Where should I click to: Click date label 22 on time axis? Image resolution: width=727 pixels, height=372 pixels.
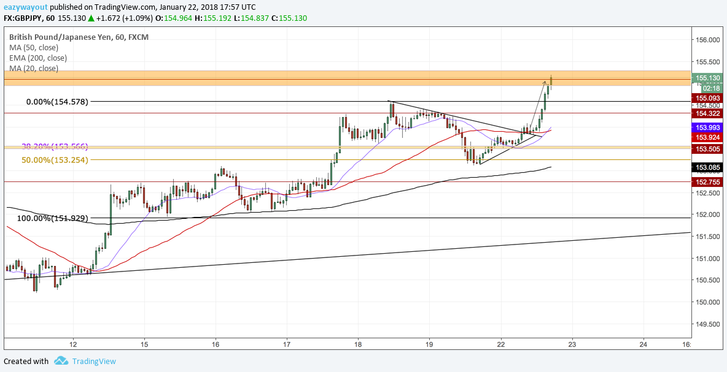[x=501, y=344]
